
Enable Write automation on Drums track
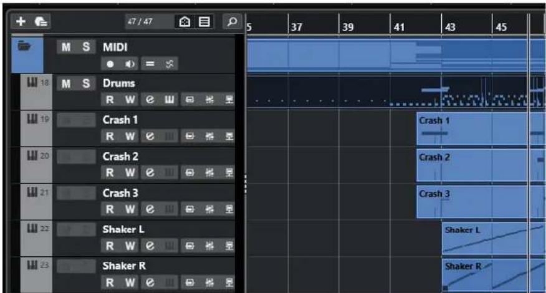130,100
